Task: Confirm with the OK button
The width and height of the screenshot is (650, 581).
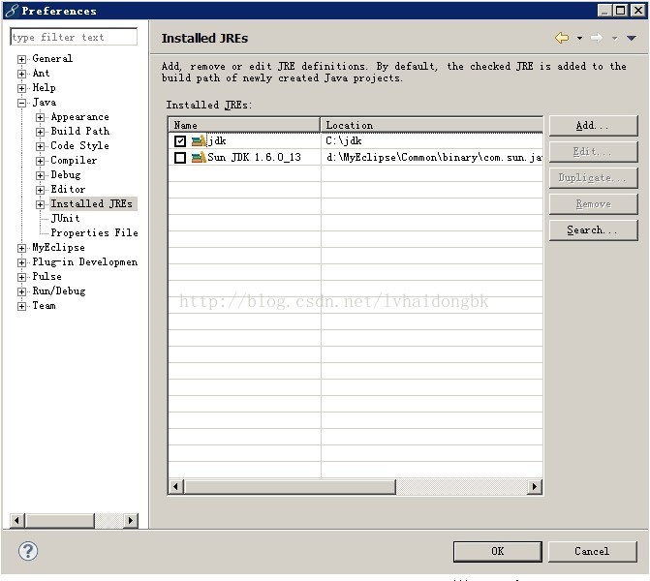Action: [x=498, y=551]
